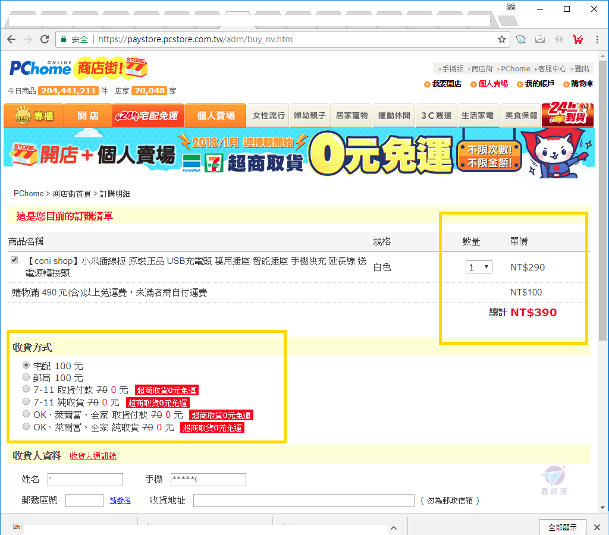Click the 全部顯示 downloads button
The height and width of the screenshot is (535, 609).
point(563,527)
